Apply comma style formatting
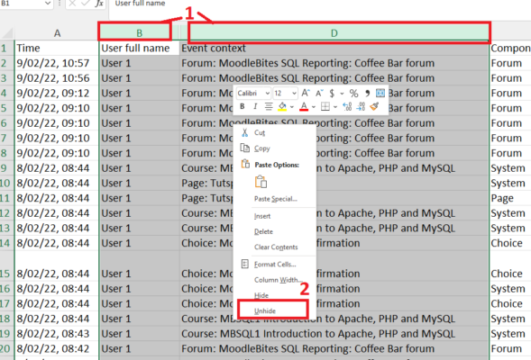The height and width of the screenshot is (360, 531). click(368, 93)
